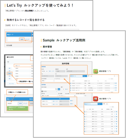Open the first product row's record detail icon
The width and height of the screenshot is (126, 138).
click(85, 112)
